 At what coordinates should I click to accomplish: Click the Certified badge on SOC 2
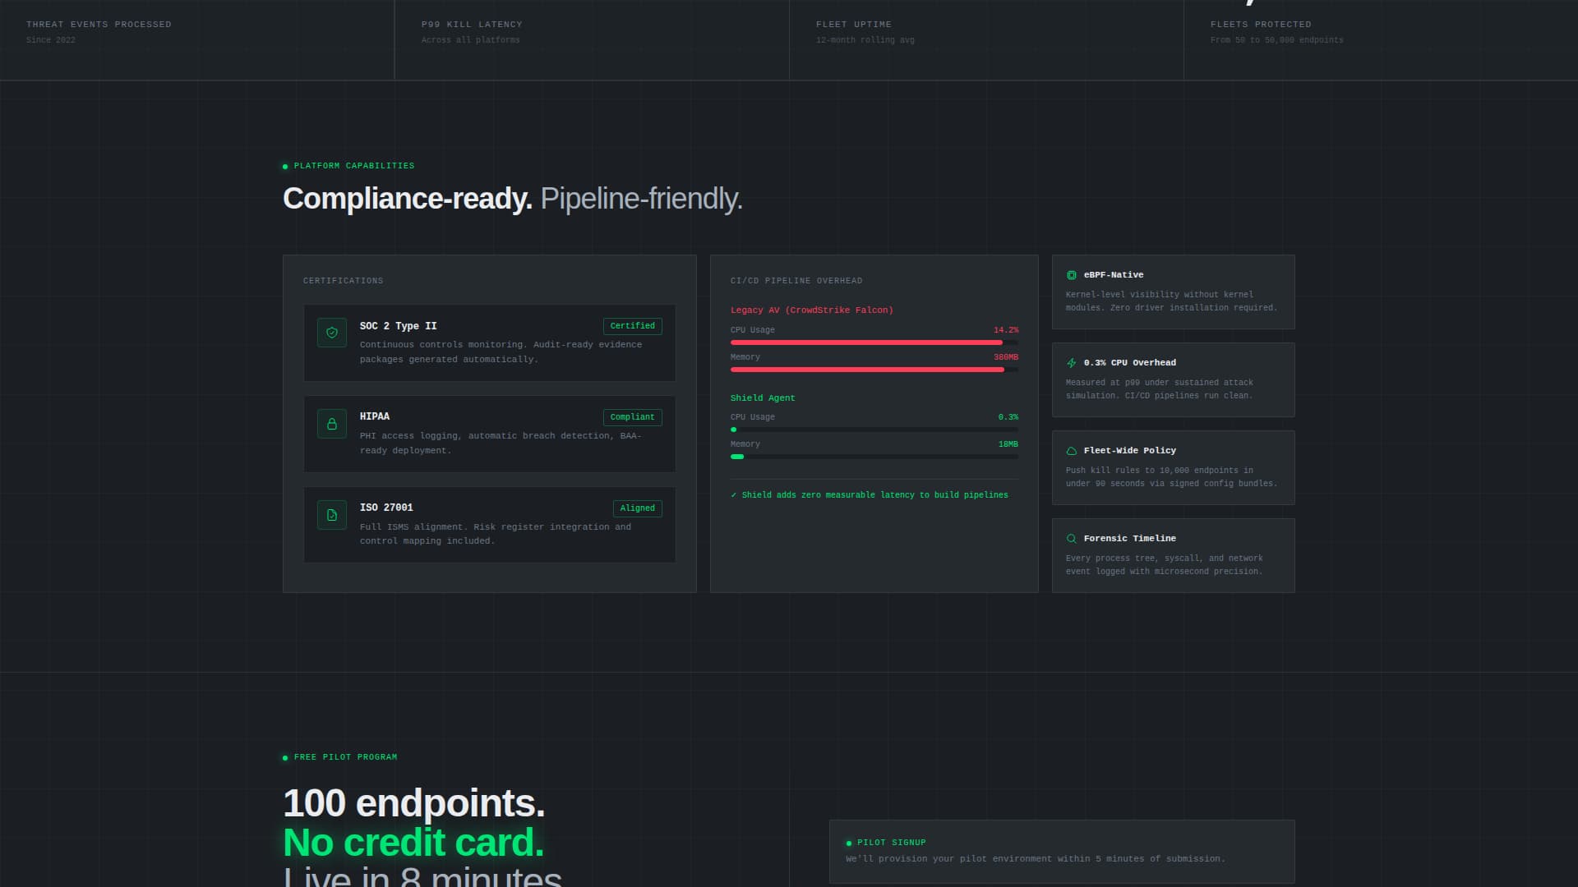(x=632, y=326)
